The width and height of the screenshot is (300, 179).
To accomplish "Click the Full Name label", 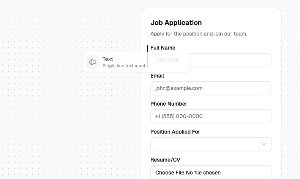I will pos(163,48).
